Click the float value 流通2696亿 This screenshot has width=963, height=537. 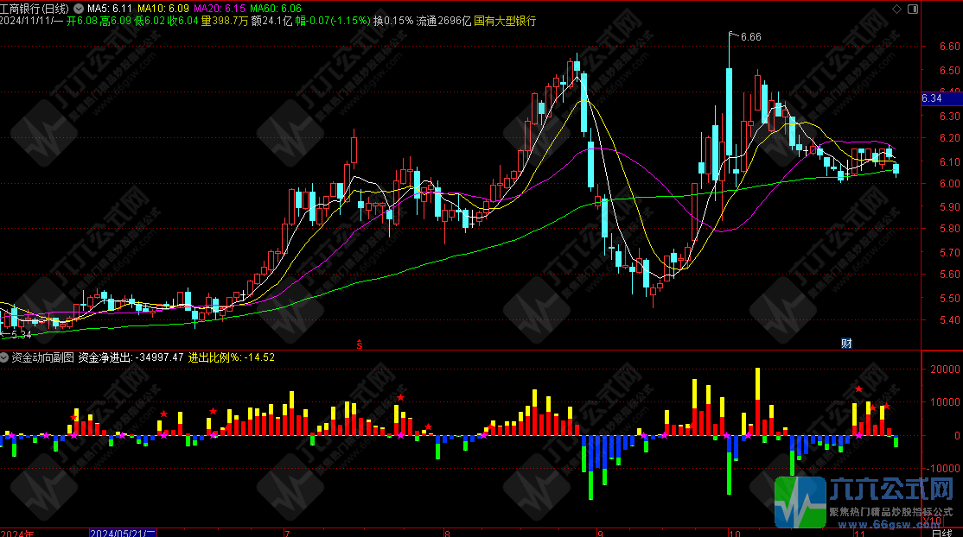(444, 21)
